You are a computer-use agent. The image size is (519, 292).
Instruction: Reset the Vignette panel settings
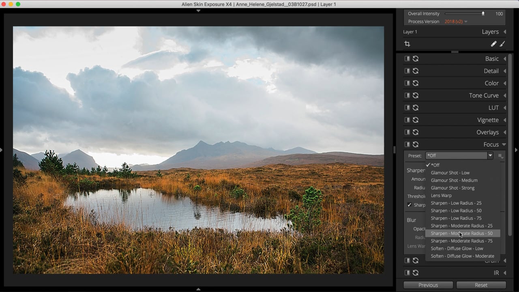coord(416,120)
